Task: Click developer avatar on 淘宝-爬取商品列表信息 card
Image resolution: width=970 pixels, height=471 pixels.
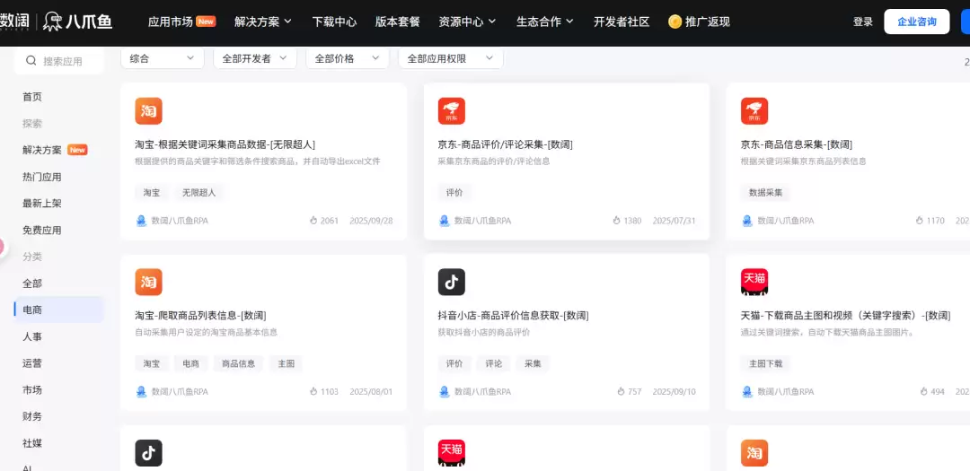Action: tap(141, 392)
